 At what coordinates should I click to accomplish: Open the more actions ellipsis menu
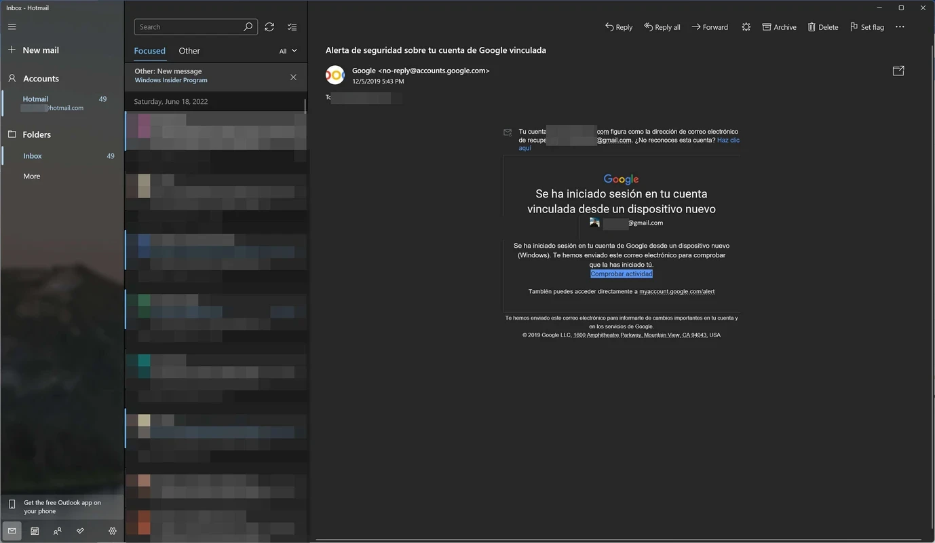point(900,27)
